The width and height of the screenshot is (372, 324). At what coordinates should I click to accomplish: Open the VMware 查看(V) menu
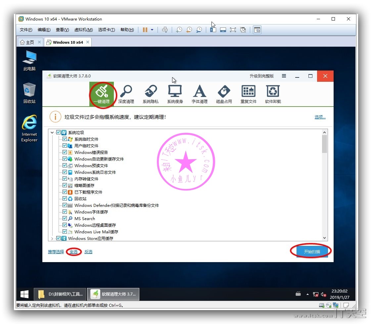point(63,30)
